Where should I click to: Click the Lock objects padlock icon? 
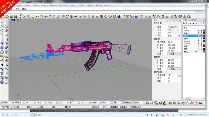[x=163, y=16]
